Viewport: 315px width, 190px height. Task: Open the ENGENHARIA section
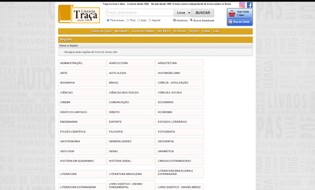click(82, 122)
